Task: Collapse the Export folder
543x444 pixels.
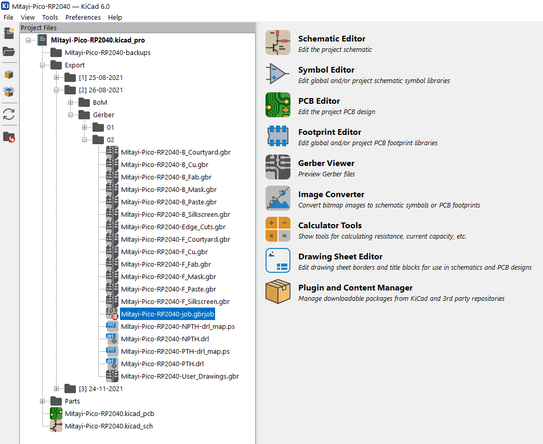Action: click(x=42, y=65)
